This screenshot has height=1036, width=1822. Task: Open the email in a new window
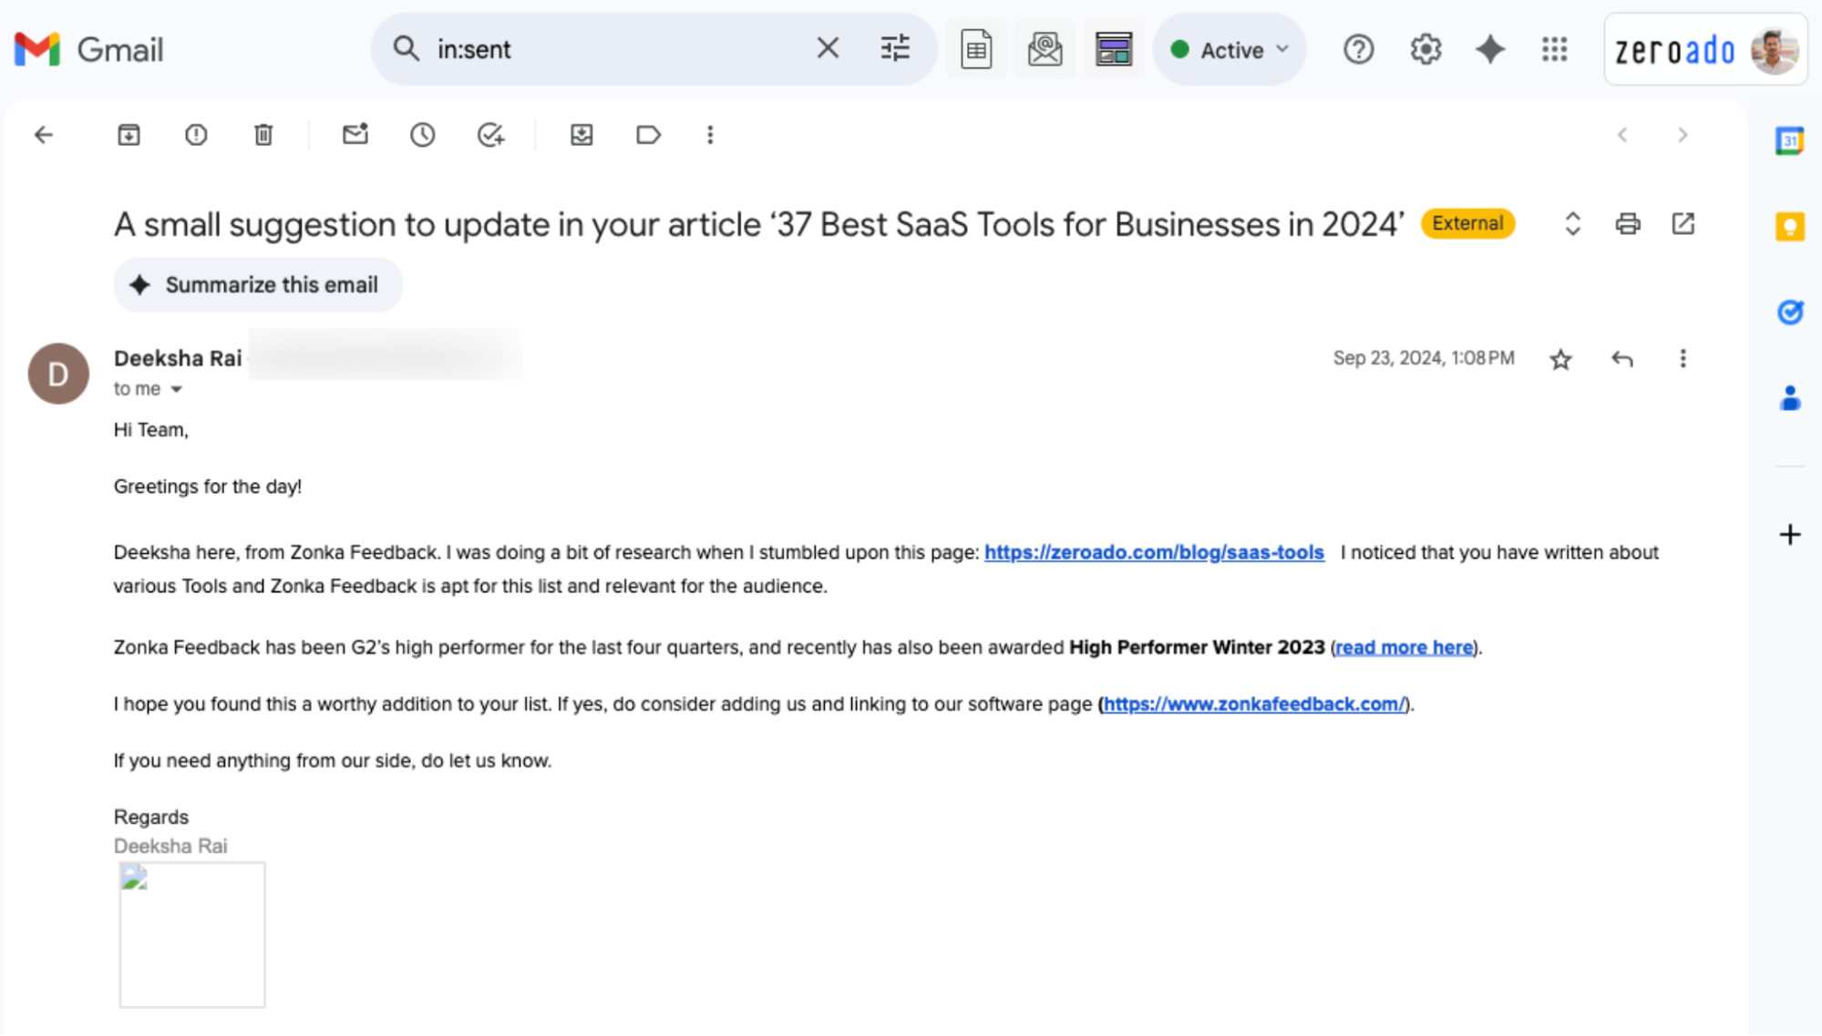click(x=1683, y=223)
